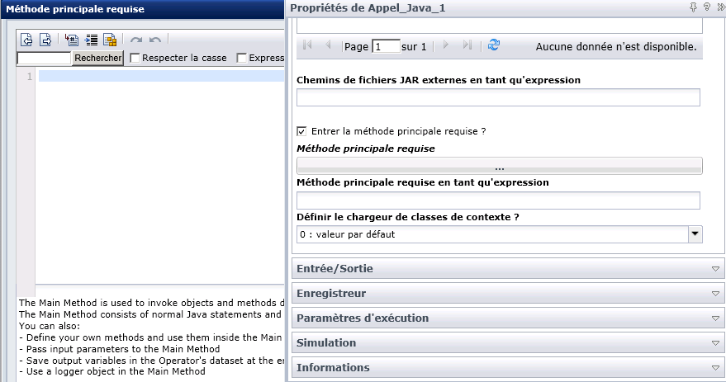Click the Méthode principale requise en tant qu'expression field
Screen dimensions: 726x382
point(498,200)
